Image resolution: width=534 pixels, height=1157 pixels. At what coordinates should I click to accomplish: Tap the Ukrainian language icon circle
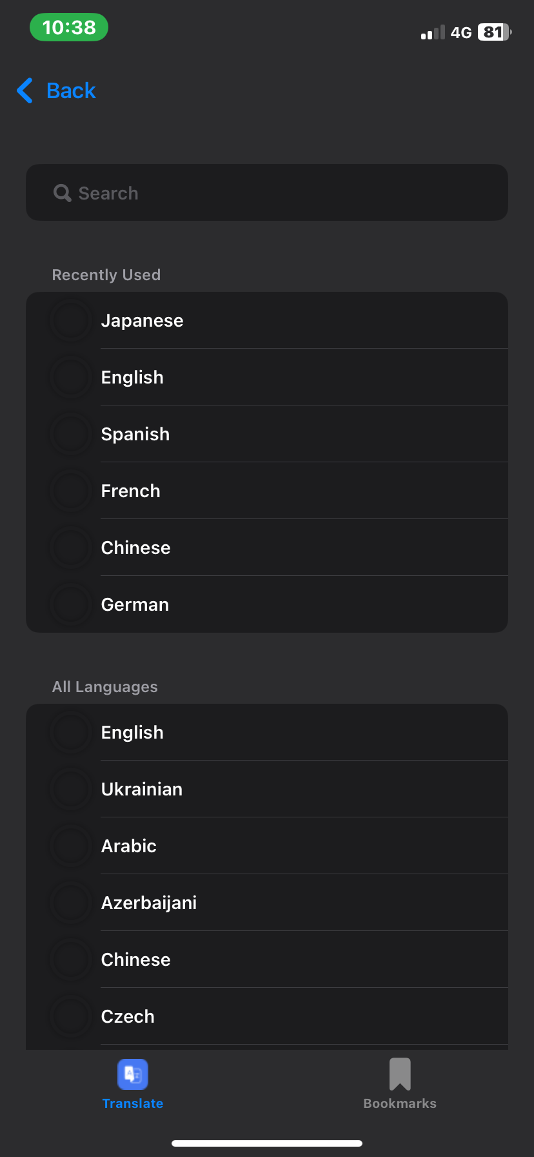pos(71,789)
